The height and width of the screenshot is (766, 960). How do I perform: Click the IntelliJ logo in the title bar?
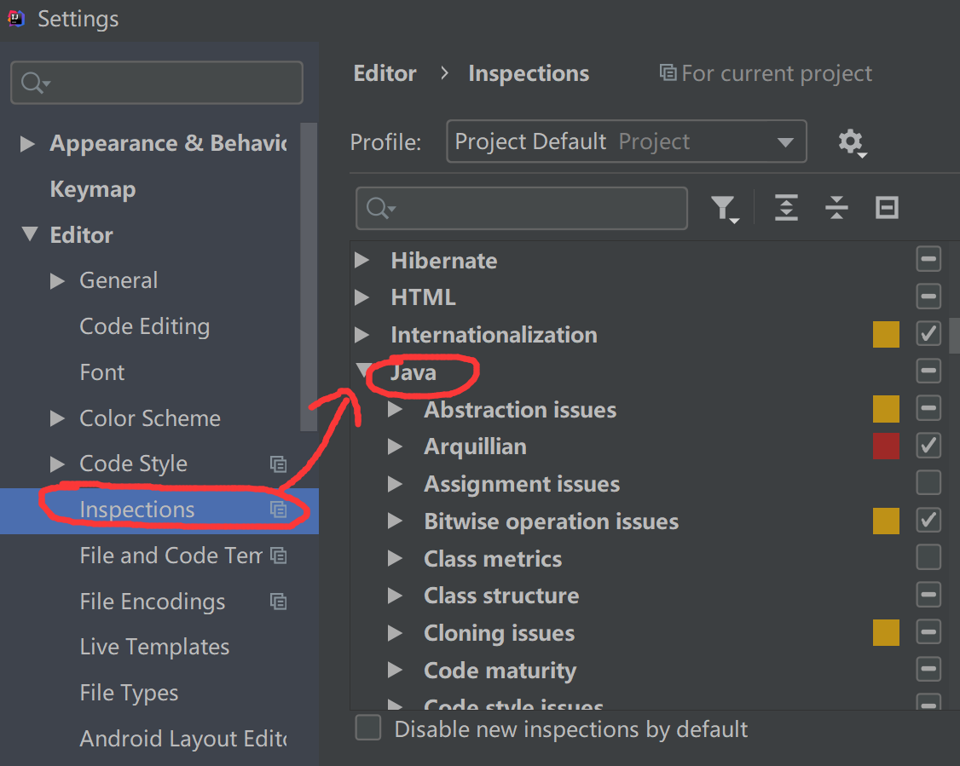(16, 19)
